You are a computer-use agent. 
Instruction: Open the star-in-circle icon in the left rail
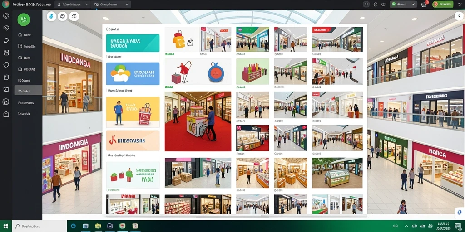pyautogui.click(x=6, y=16)
